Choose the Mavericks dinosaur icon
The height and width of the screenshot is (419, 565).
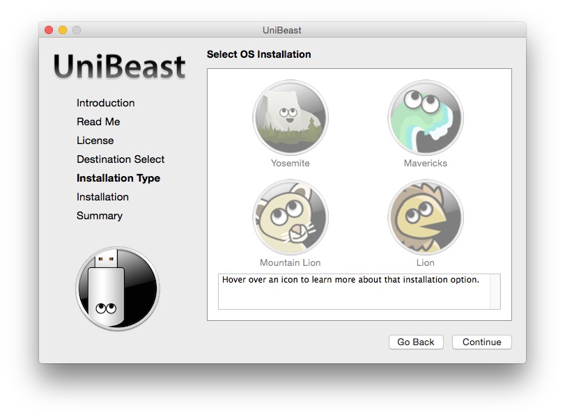point(425,118)
